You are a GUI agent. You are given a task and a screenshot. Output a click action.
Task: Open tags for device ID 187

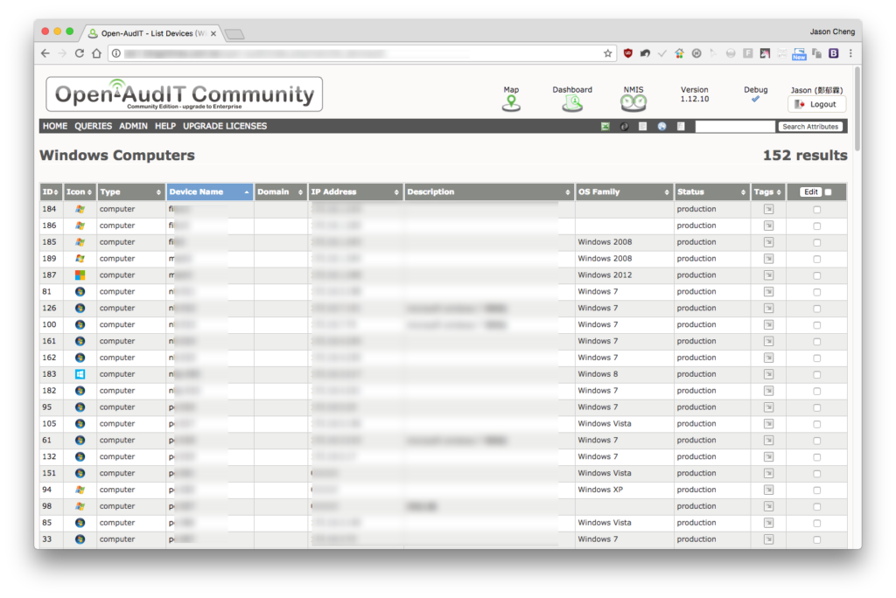[x=768, y=275]
